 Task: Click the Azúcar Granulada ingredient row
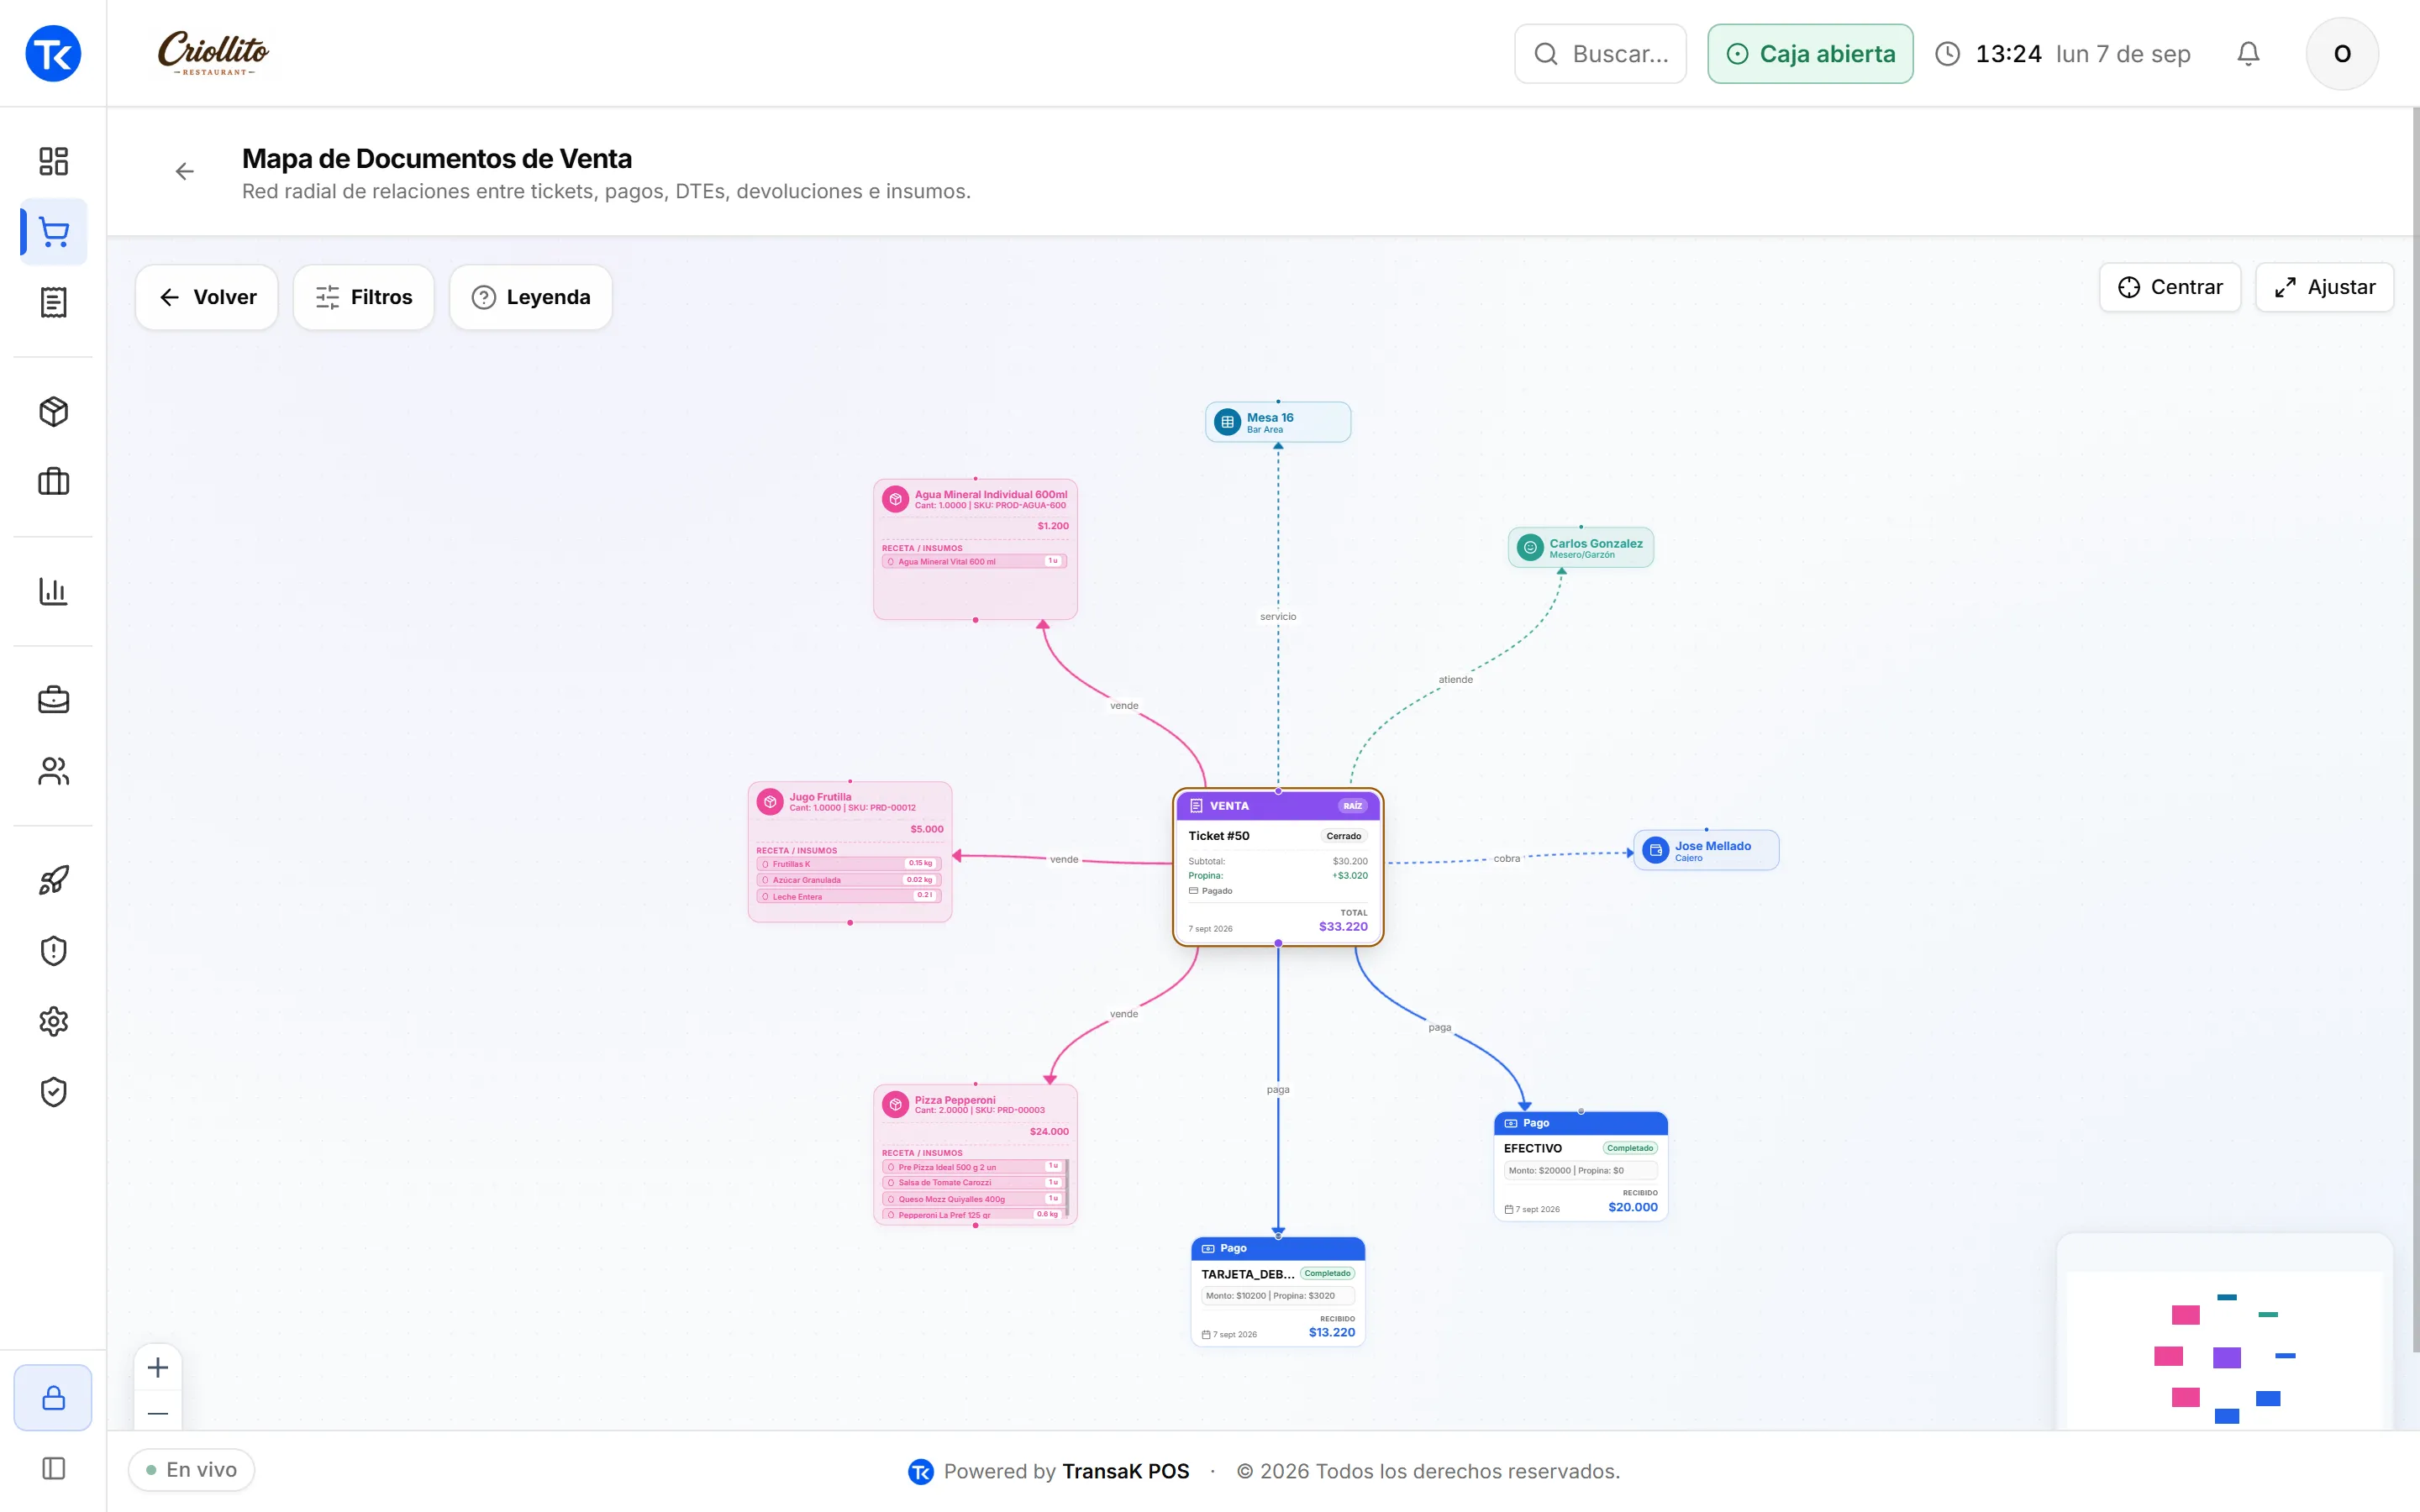848,880
